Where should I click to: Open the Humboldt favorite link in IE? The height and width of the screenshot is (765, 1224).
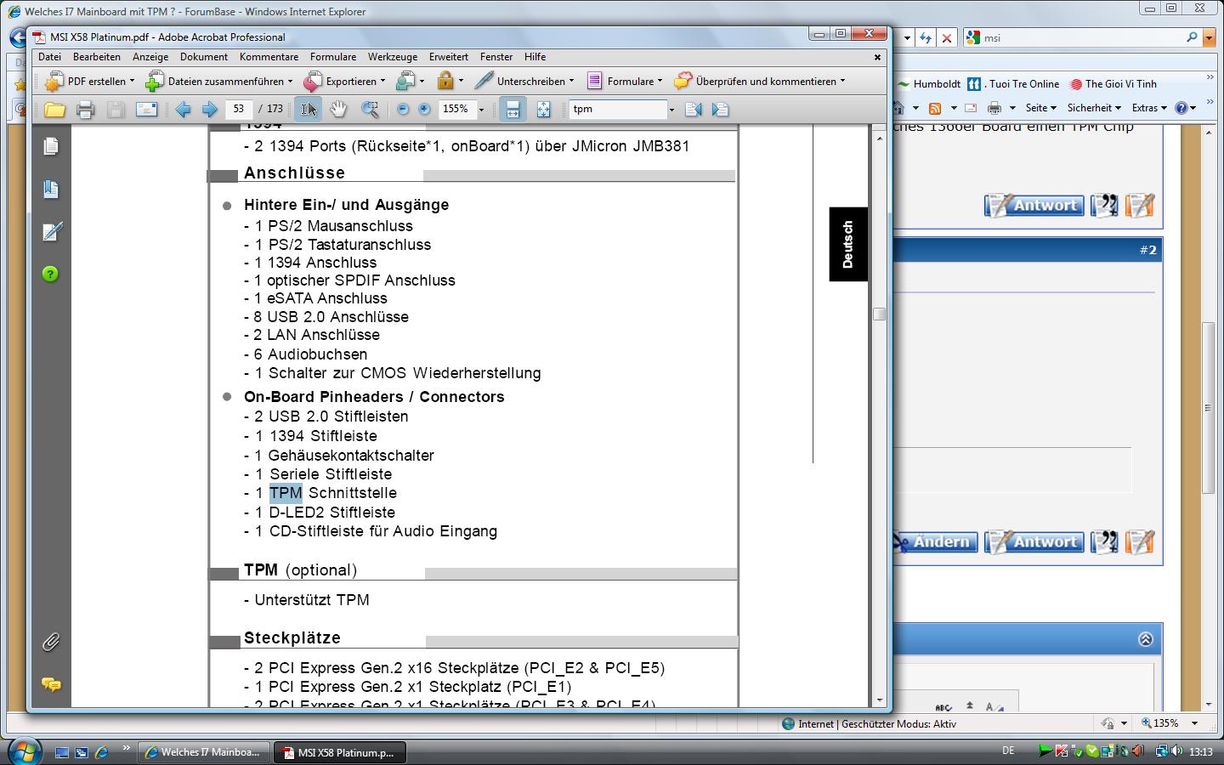pyautogui.click(x=929, y=84)
